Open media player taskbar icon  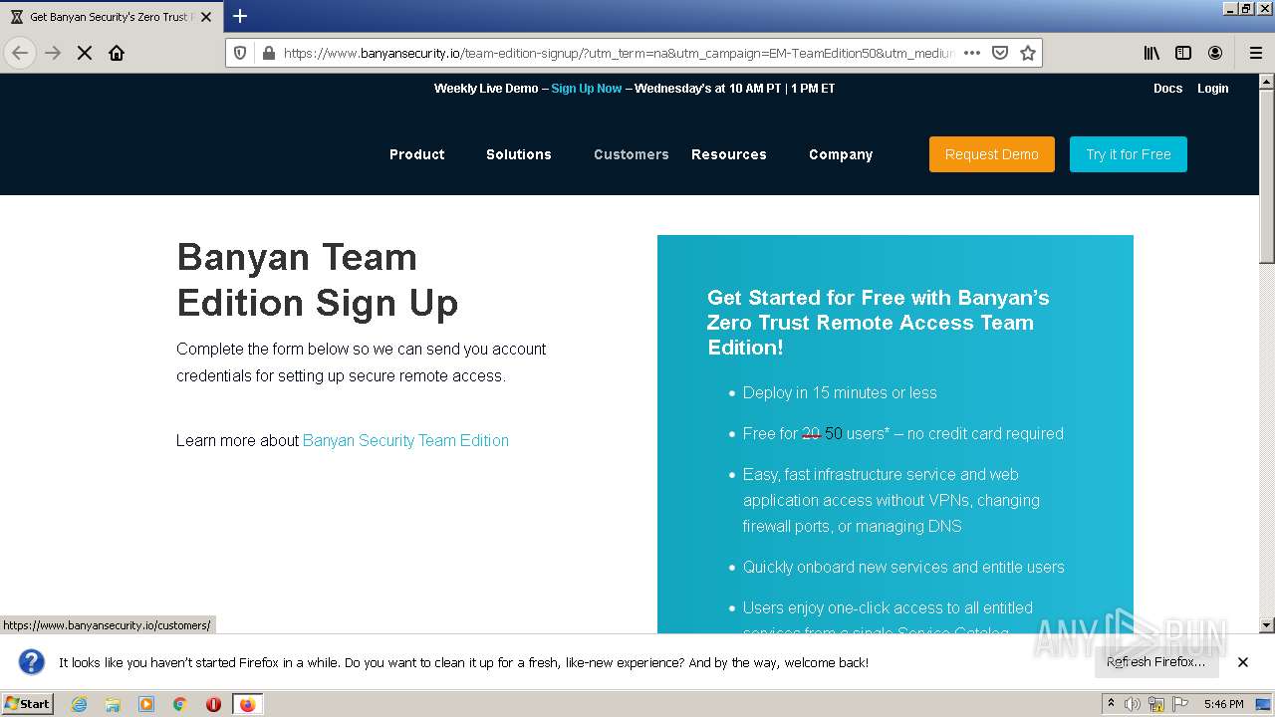146,704
